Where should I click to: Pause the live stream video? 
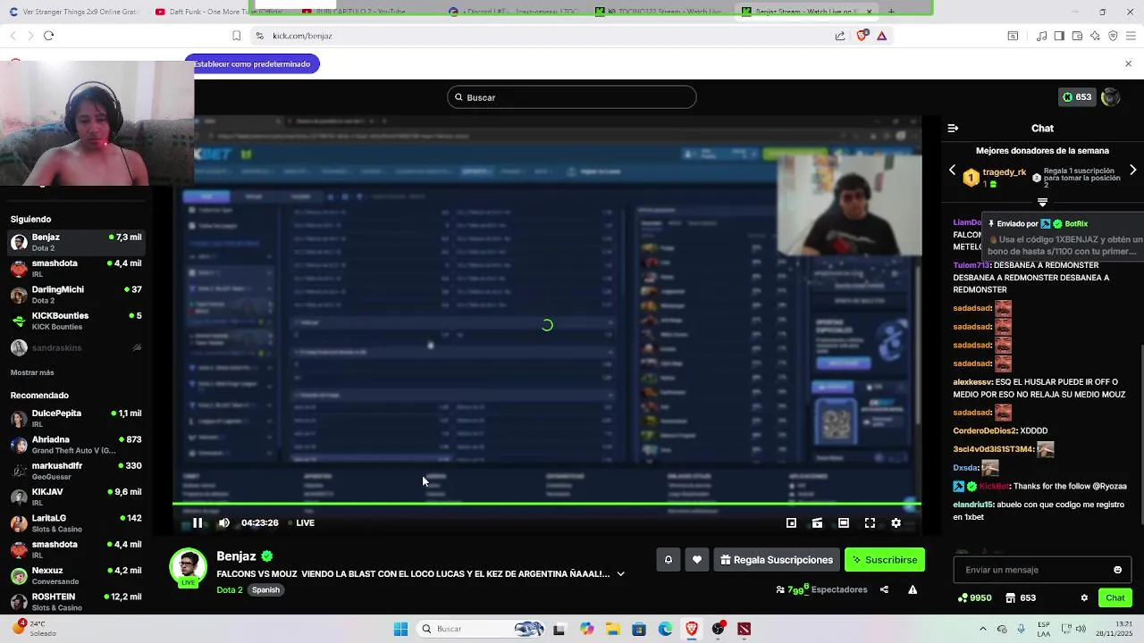[x=198, y=523]
